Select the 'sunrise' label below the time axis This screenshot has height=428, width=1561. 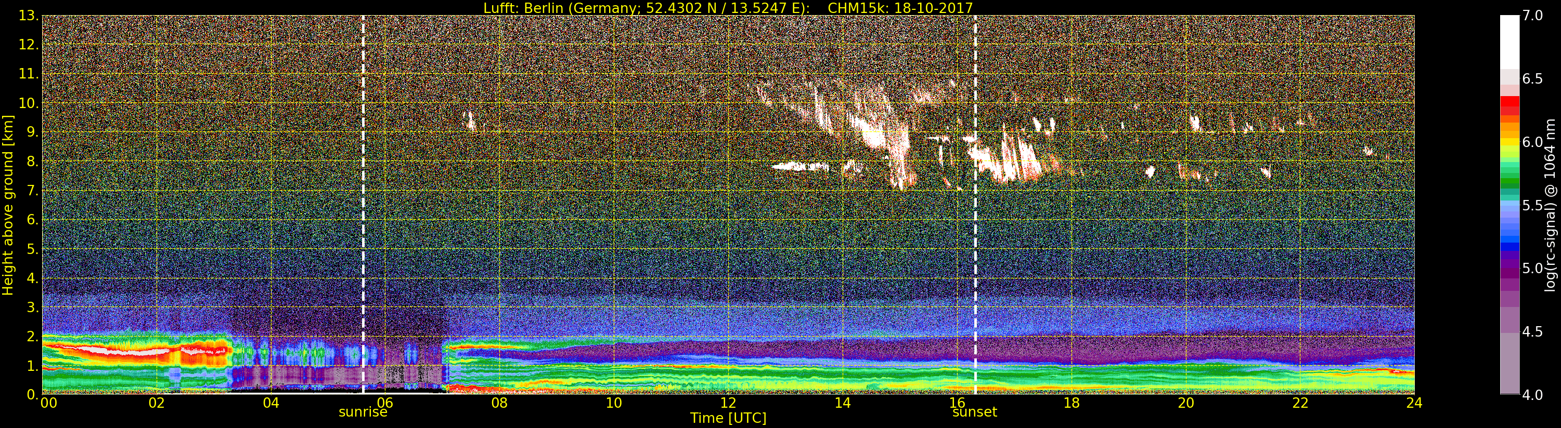363,412
